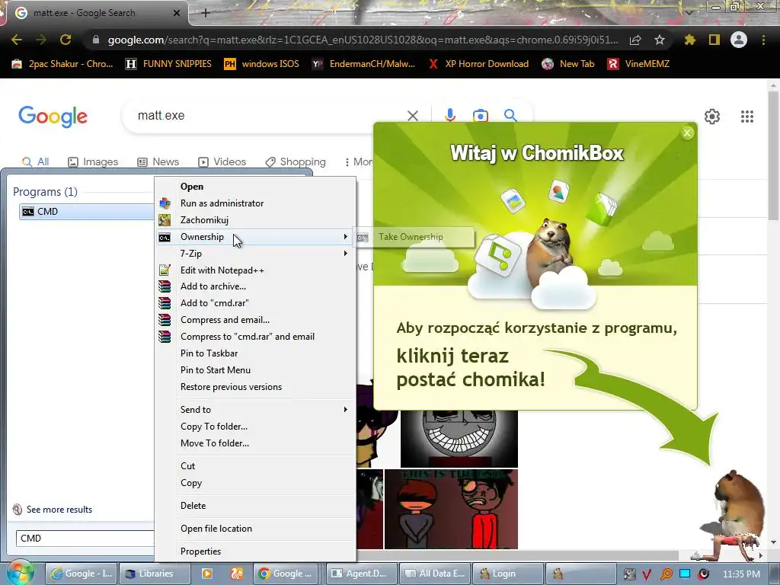Viewport: 780px width, 585px height.
Task: Switch to the Images search tab
Action: 93,161
